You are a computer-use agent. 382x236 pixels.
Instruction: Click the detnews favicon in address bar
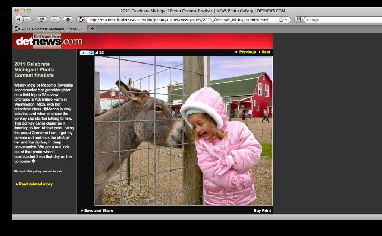(82, 20)
